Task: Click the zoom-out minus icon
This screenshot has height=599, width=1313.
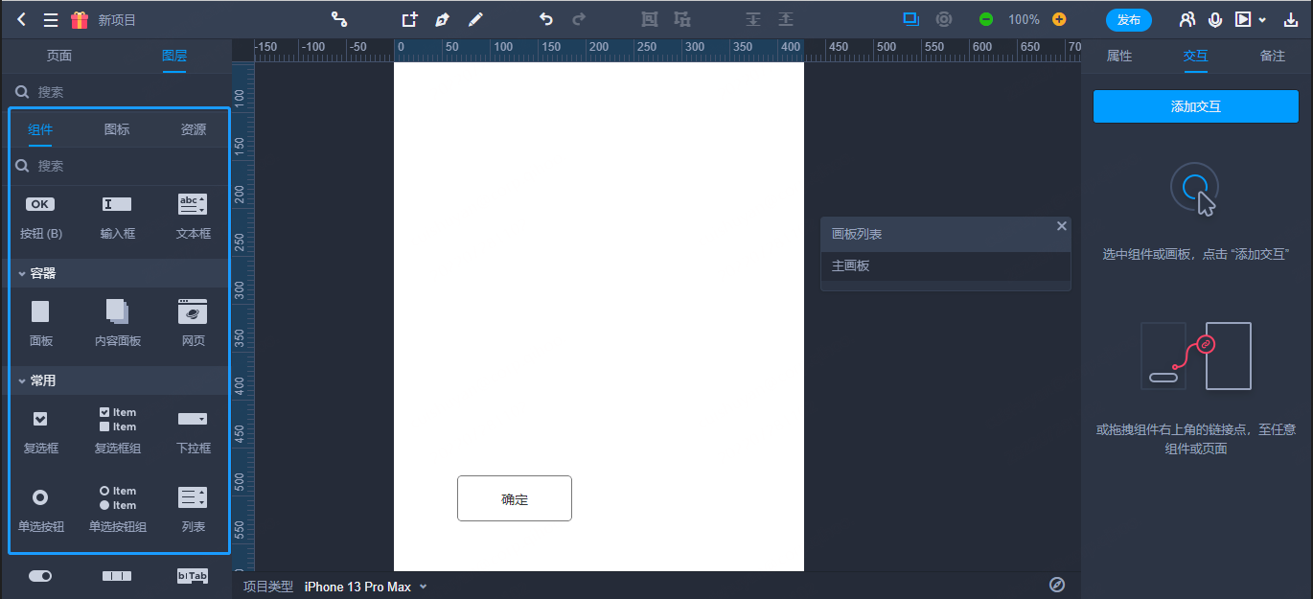Action: pos(986,19)
